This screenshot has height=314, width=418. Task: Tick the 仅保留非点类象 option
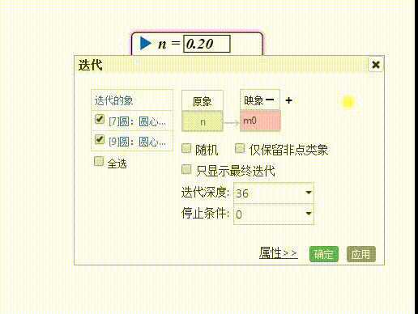(240, 148)
